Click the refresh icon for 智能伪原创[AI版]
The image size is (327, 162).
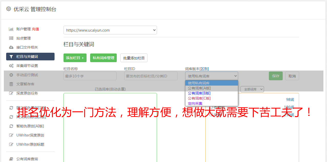(11, 126)
